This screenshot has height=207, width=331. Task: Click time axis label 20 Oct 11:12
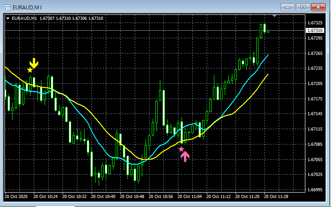point(218,197)
